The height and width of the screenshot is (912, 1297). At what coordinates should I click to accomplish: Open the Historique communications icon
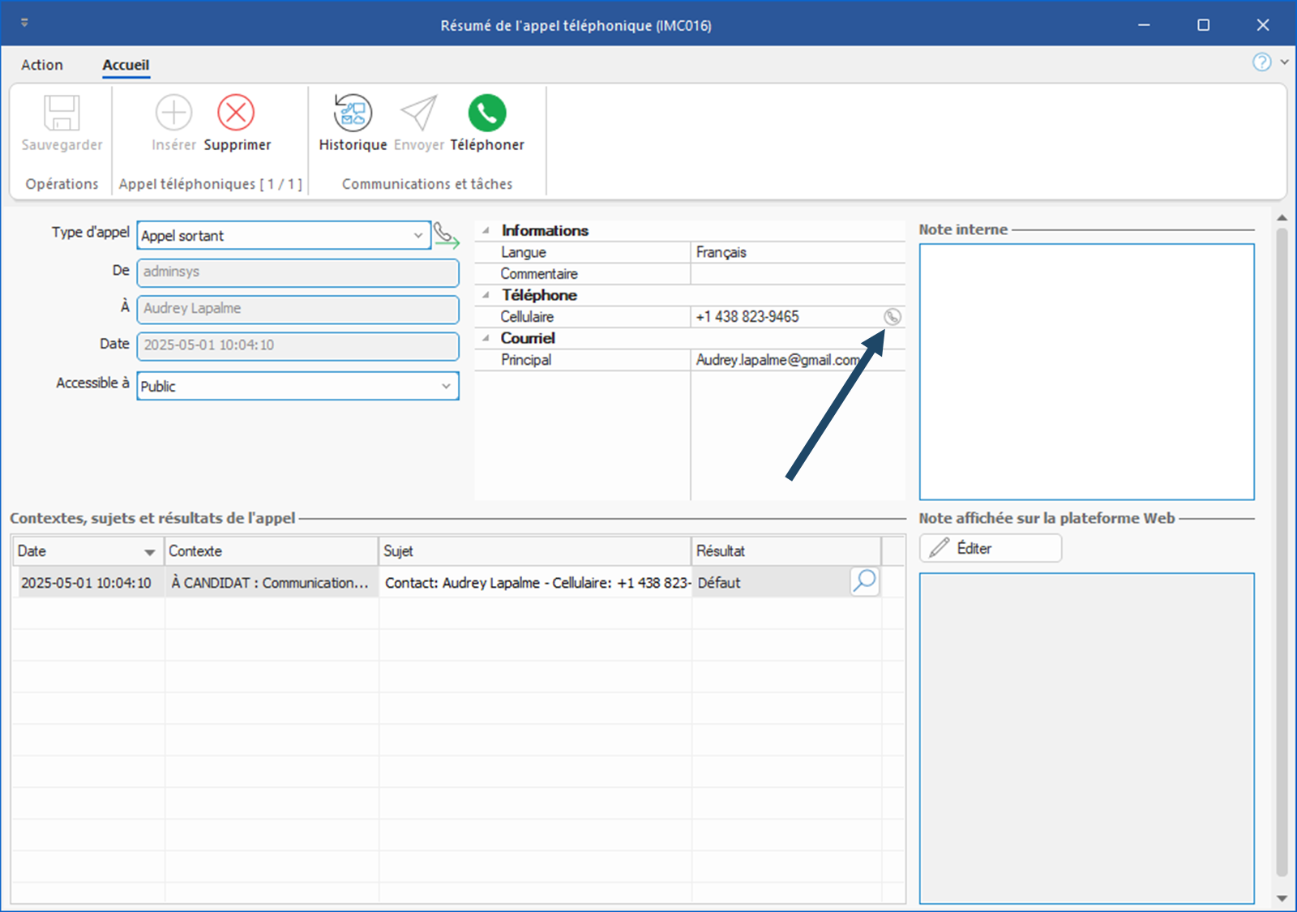tap(353, 113)
